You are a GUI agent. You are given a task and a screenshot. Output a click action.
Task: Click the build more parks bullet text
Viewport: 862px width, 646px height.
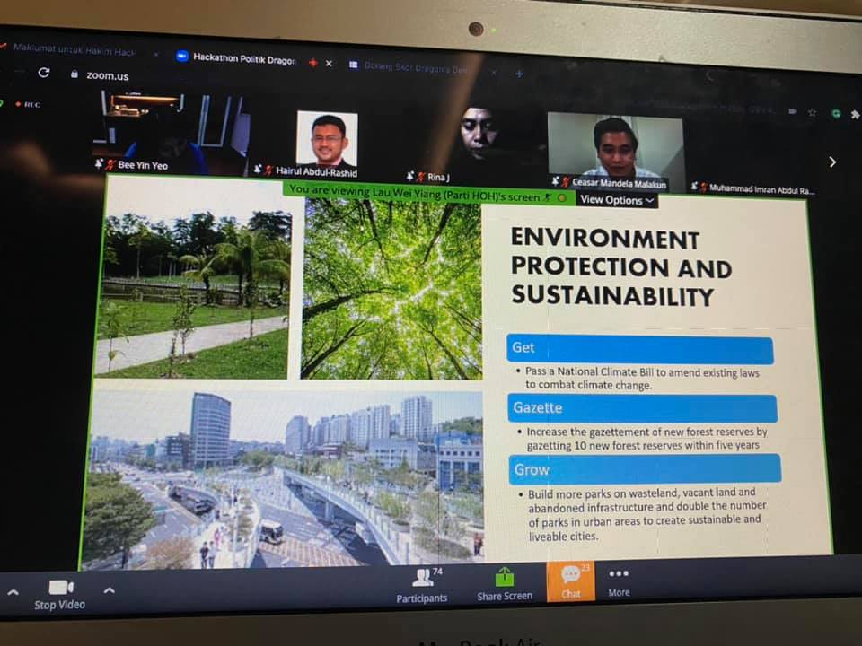point(647,514)
